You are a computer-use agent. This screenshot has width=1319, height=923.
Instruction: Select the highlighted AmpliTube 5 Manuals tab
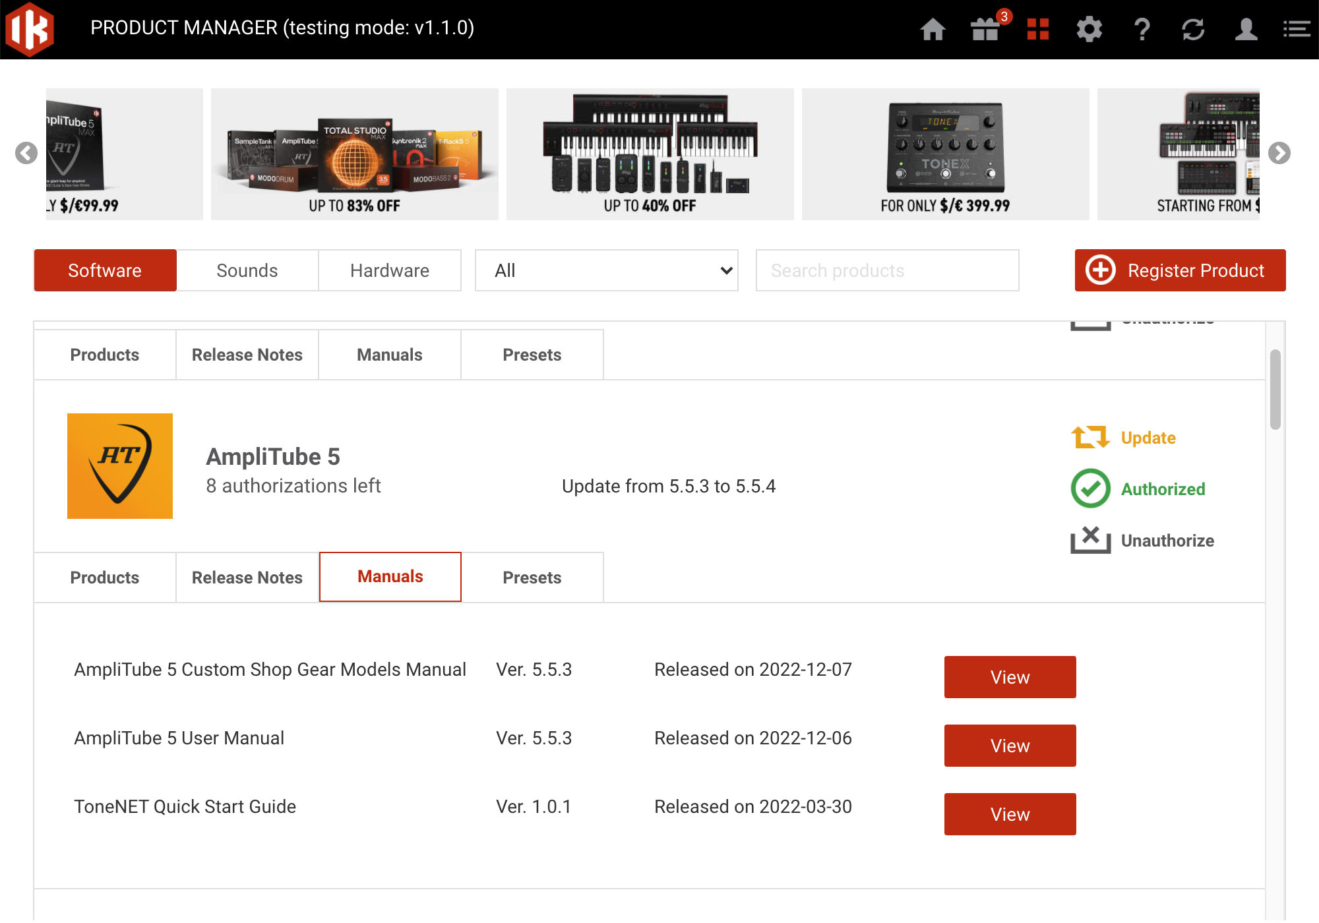[390, 577]
